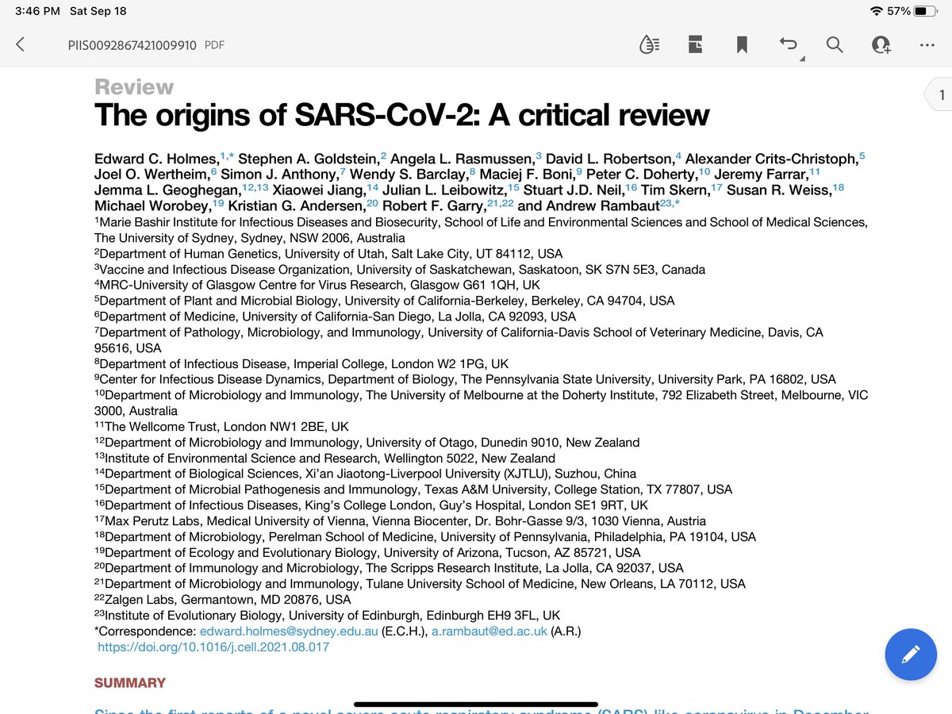Tap the share with person icon
The height and width of the screenshot is (714, 952).
pyautogui.click(x=881, y=45)
